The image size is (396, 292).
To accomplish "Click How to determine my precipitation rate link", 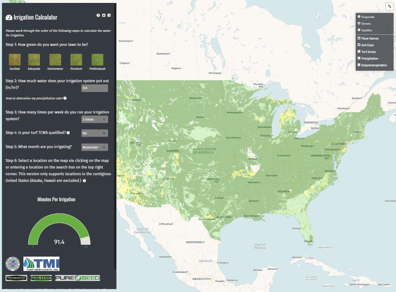I will pyautogui.click(x=34, y=98).
